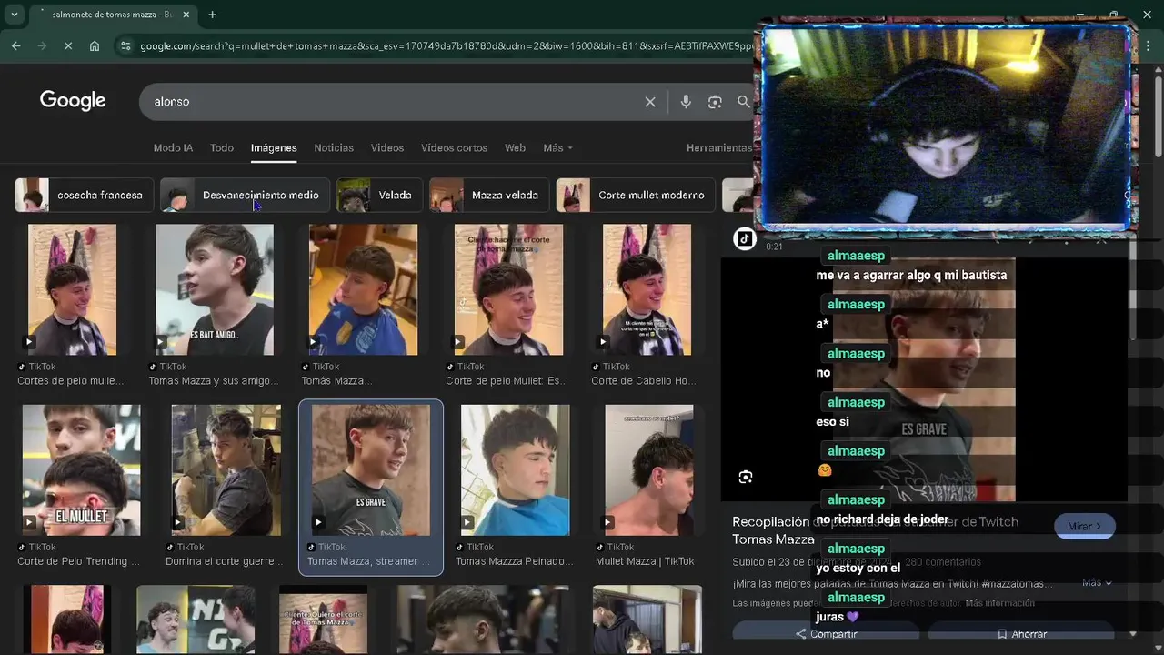Open selected ES GRAVE thumbnail
The width and height of the screenshot is (1164, 655).
[x=370, y=469]
